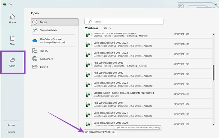Go to the Home page icon

[x=12, y=17]
